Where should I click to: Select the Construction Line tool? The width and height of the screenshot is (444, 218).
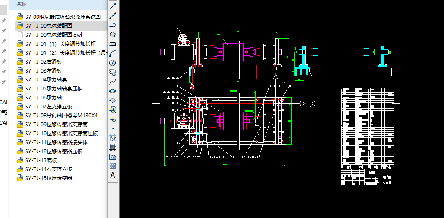tap(113, 16)
